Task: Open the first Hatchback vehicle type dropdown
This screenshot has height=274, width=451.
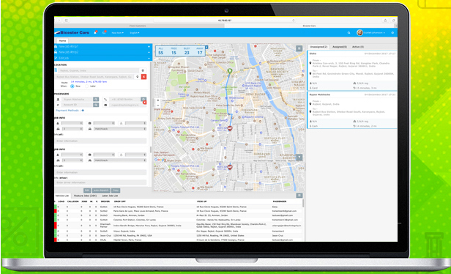Action: [120, 129]
